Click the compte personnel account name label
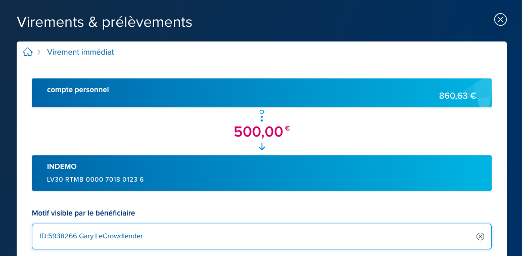Viewport: 522px width, 256px height. tap(78, 90)
